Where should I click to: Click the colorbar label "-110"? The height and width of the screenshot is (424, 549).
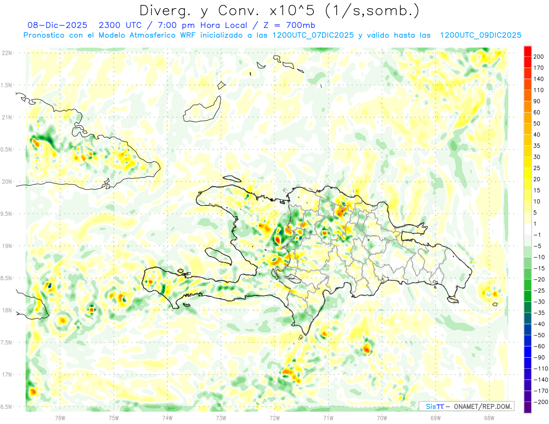coord(540,369)
